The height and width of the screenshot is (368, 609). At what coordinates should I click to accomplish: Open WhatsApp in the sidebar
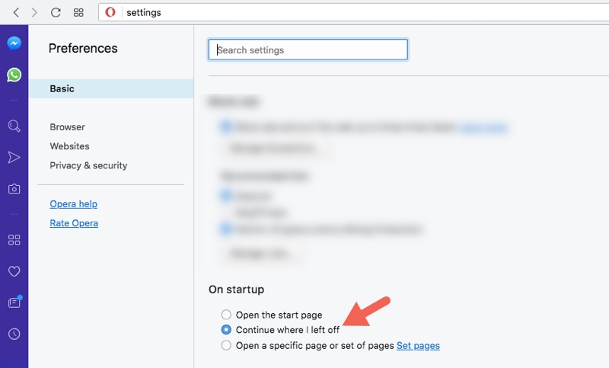[x=14, y=75]
